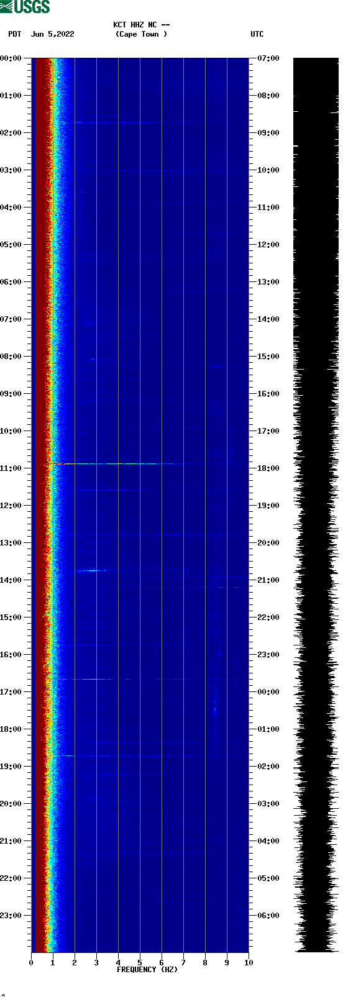Screen dimensions: 343x1002
Task: Select the 18:00 UTC time label
Action: 268,468
